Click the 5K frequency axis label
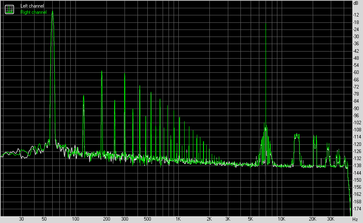This screenshot has width=363, height=223. tap(250, 219)
